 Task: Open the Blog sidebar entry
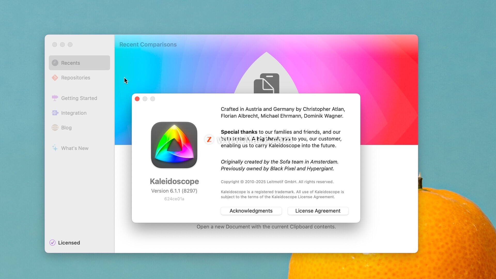click(x=79, y=128)
